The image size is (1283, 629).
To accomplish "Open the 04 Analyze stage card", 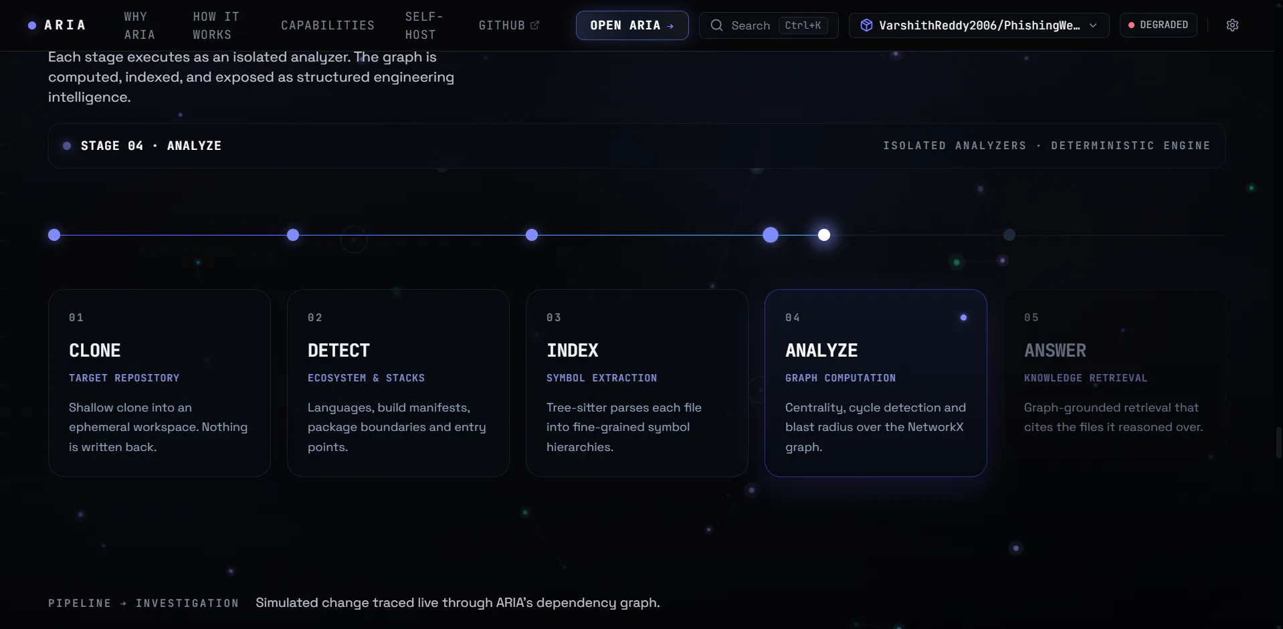I will tap(876, 383).
